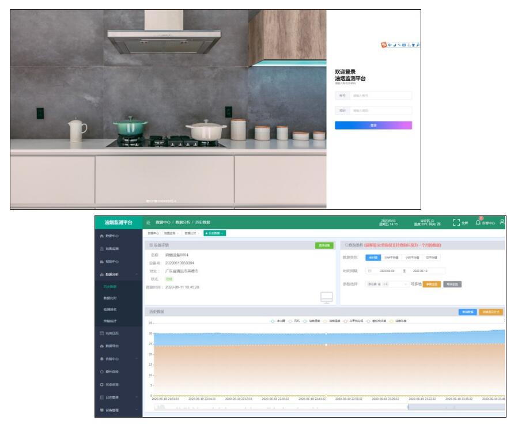Click the monitor icon in device details

tap(327, 297)
